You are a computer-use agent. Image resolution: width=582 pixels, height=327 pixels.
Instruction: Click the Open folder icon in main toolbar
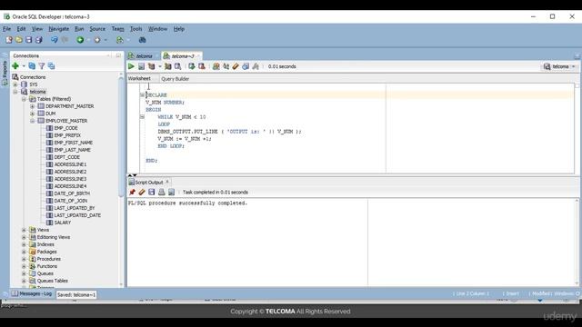tap(19, 40)
